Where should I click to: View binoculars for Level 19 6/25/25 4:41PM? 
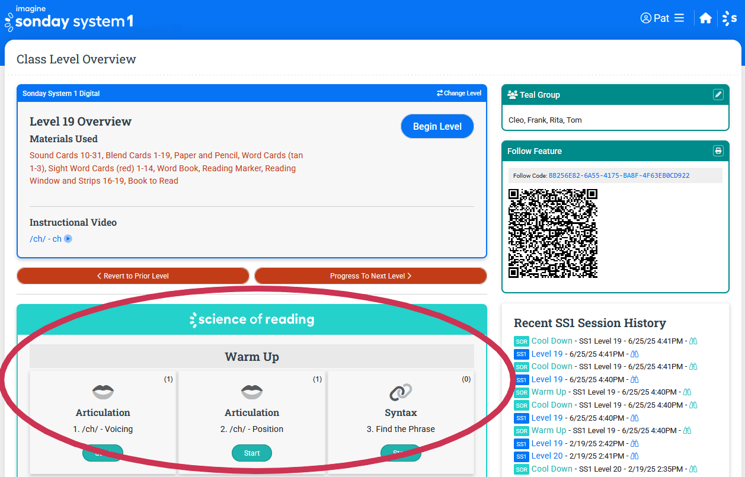tap(634, 354)
